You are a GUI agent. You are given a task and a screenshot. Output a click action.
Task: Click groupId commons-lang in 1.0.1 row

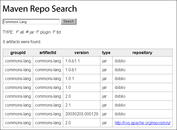(x=18, y=79)
